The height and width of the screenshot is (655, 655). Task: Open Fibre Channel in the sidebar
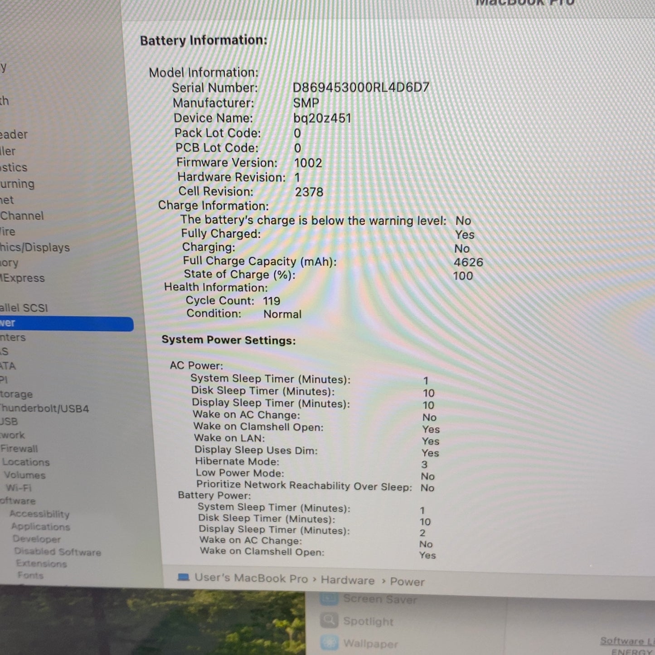pos(22,216)
